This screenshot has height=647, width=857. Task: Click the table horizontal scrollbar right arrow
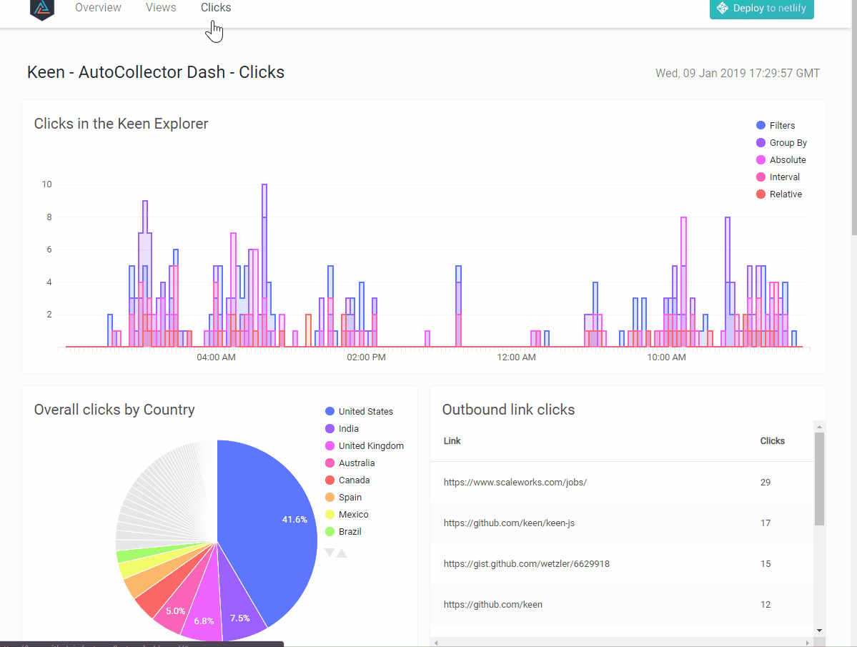tap(807, 643)
